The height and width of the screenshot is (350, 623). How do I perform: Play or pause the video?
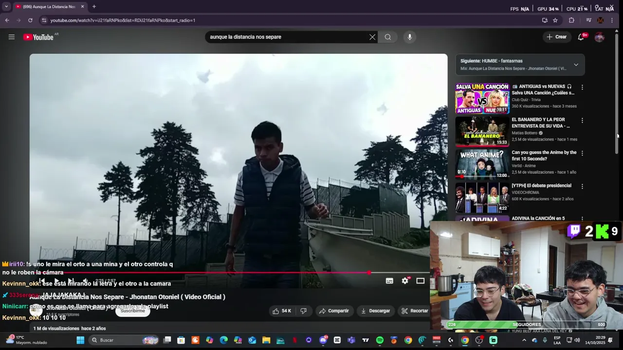(x=56, y=281)
